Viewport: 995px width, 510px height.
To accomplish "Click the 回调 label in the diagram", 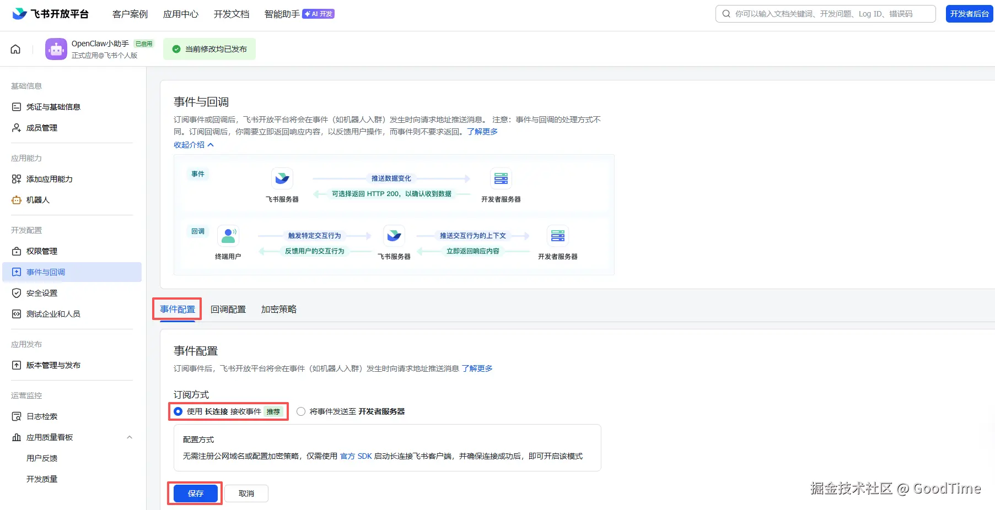I will [x=198, y=231].
